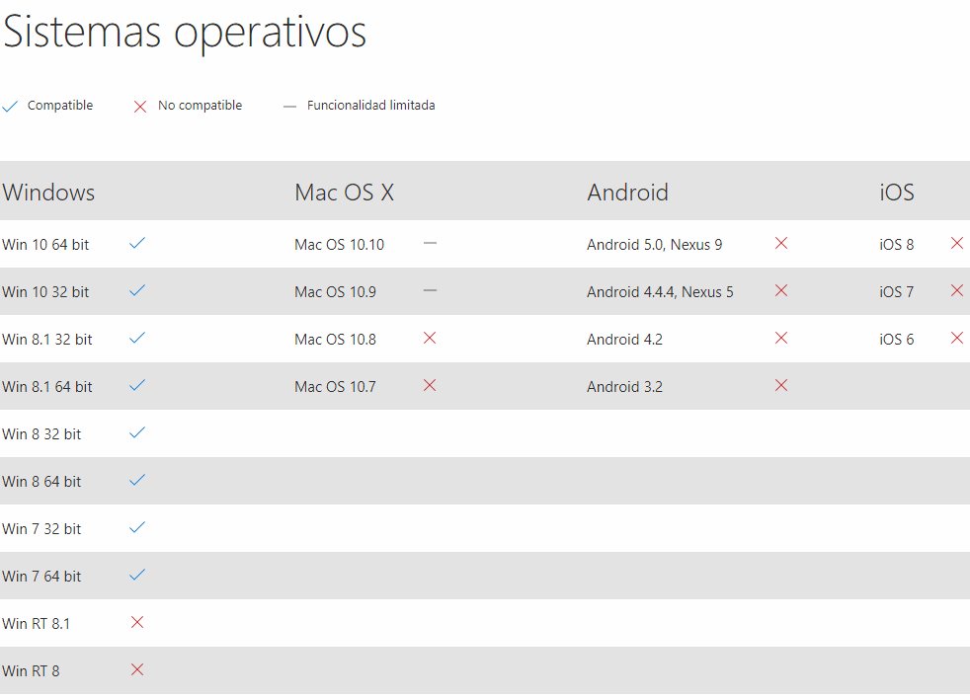
Task: Click the Mac OS 10.9 label
Action: 335,292
